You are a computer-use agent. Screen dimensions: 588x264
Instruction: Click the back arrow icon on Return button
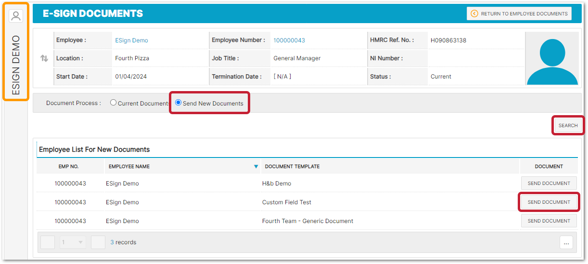(x=474, y=13)
